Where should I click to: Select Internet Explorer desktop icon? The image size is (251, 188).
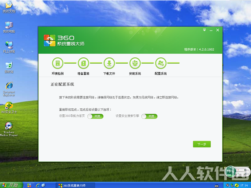pos(9,89)
